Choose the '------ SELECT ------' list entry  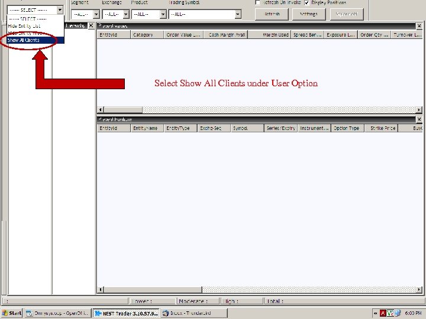(35, 19)
